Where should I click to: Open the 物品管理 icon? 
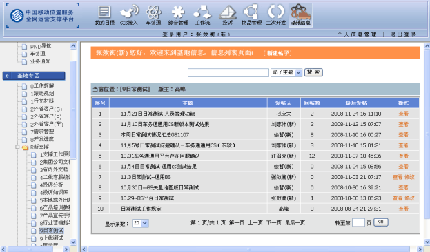coord(251,15)
